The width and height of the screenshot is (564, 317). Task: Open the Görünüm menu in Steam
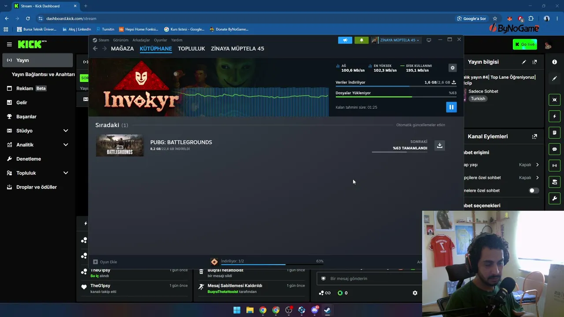(121, 40)
